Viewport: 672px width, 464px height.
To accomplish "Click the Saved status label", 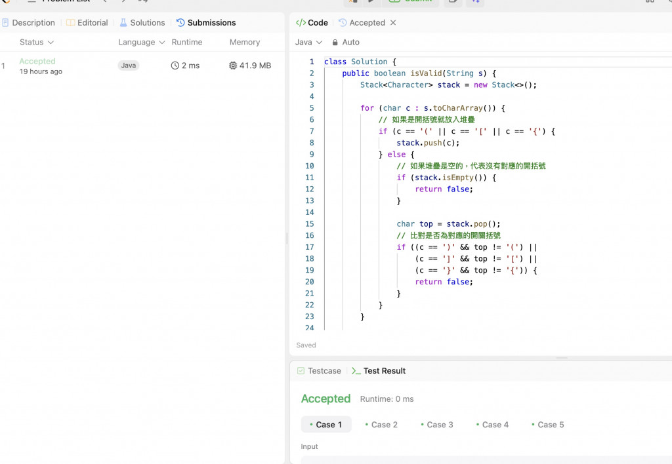I will coord(306,345).
